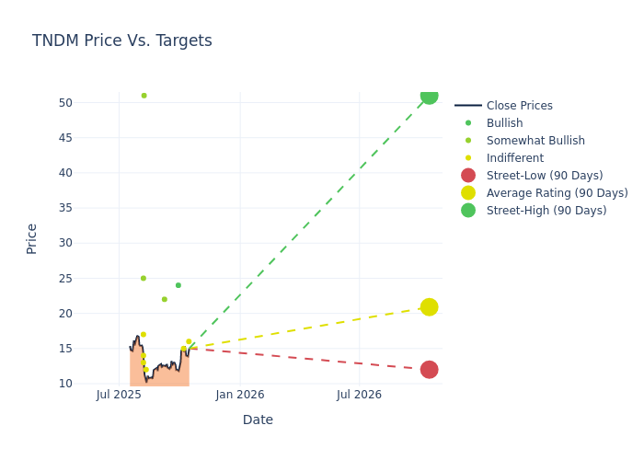Hide the Bullish series via legend
Viewport: 644px width, 460px height.
(504, 123)
